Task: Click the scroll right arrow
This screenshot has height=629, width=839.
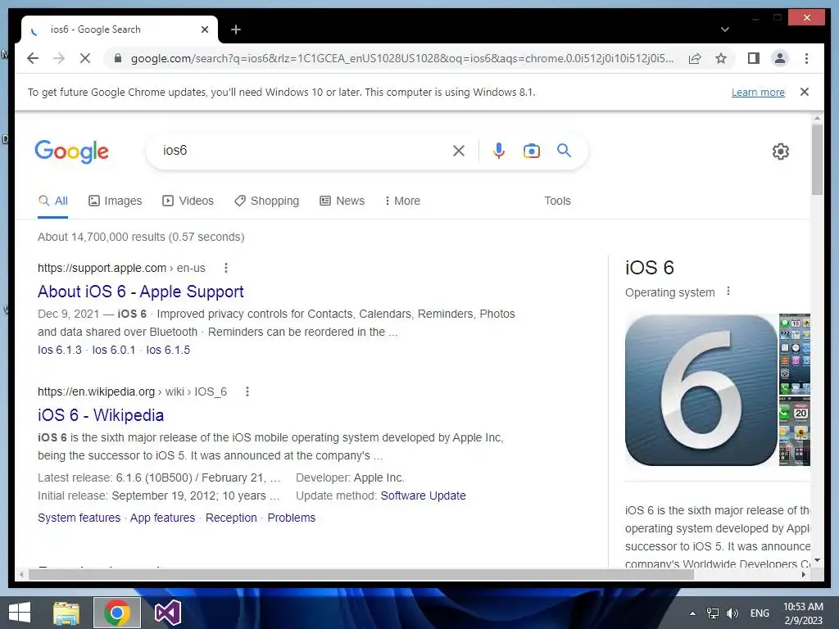Action: [804, 574]
